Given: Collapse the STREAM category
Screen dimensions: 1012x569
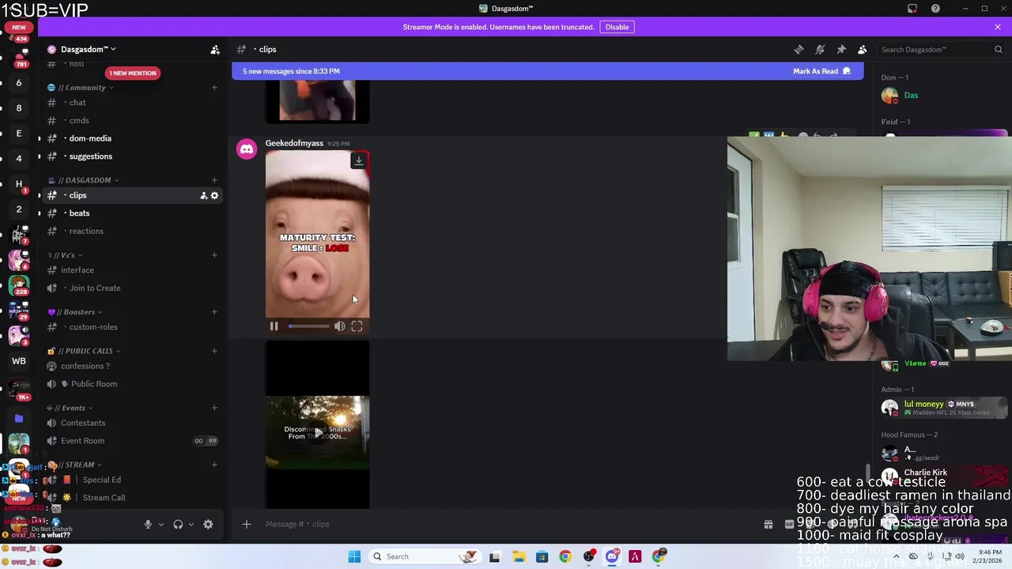Looking at the screenshot, I should point(77,465).
